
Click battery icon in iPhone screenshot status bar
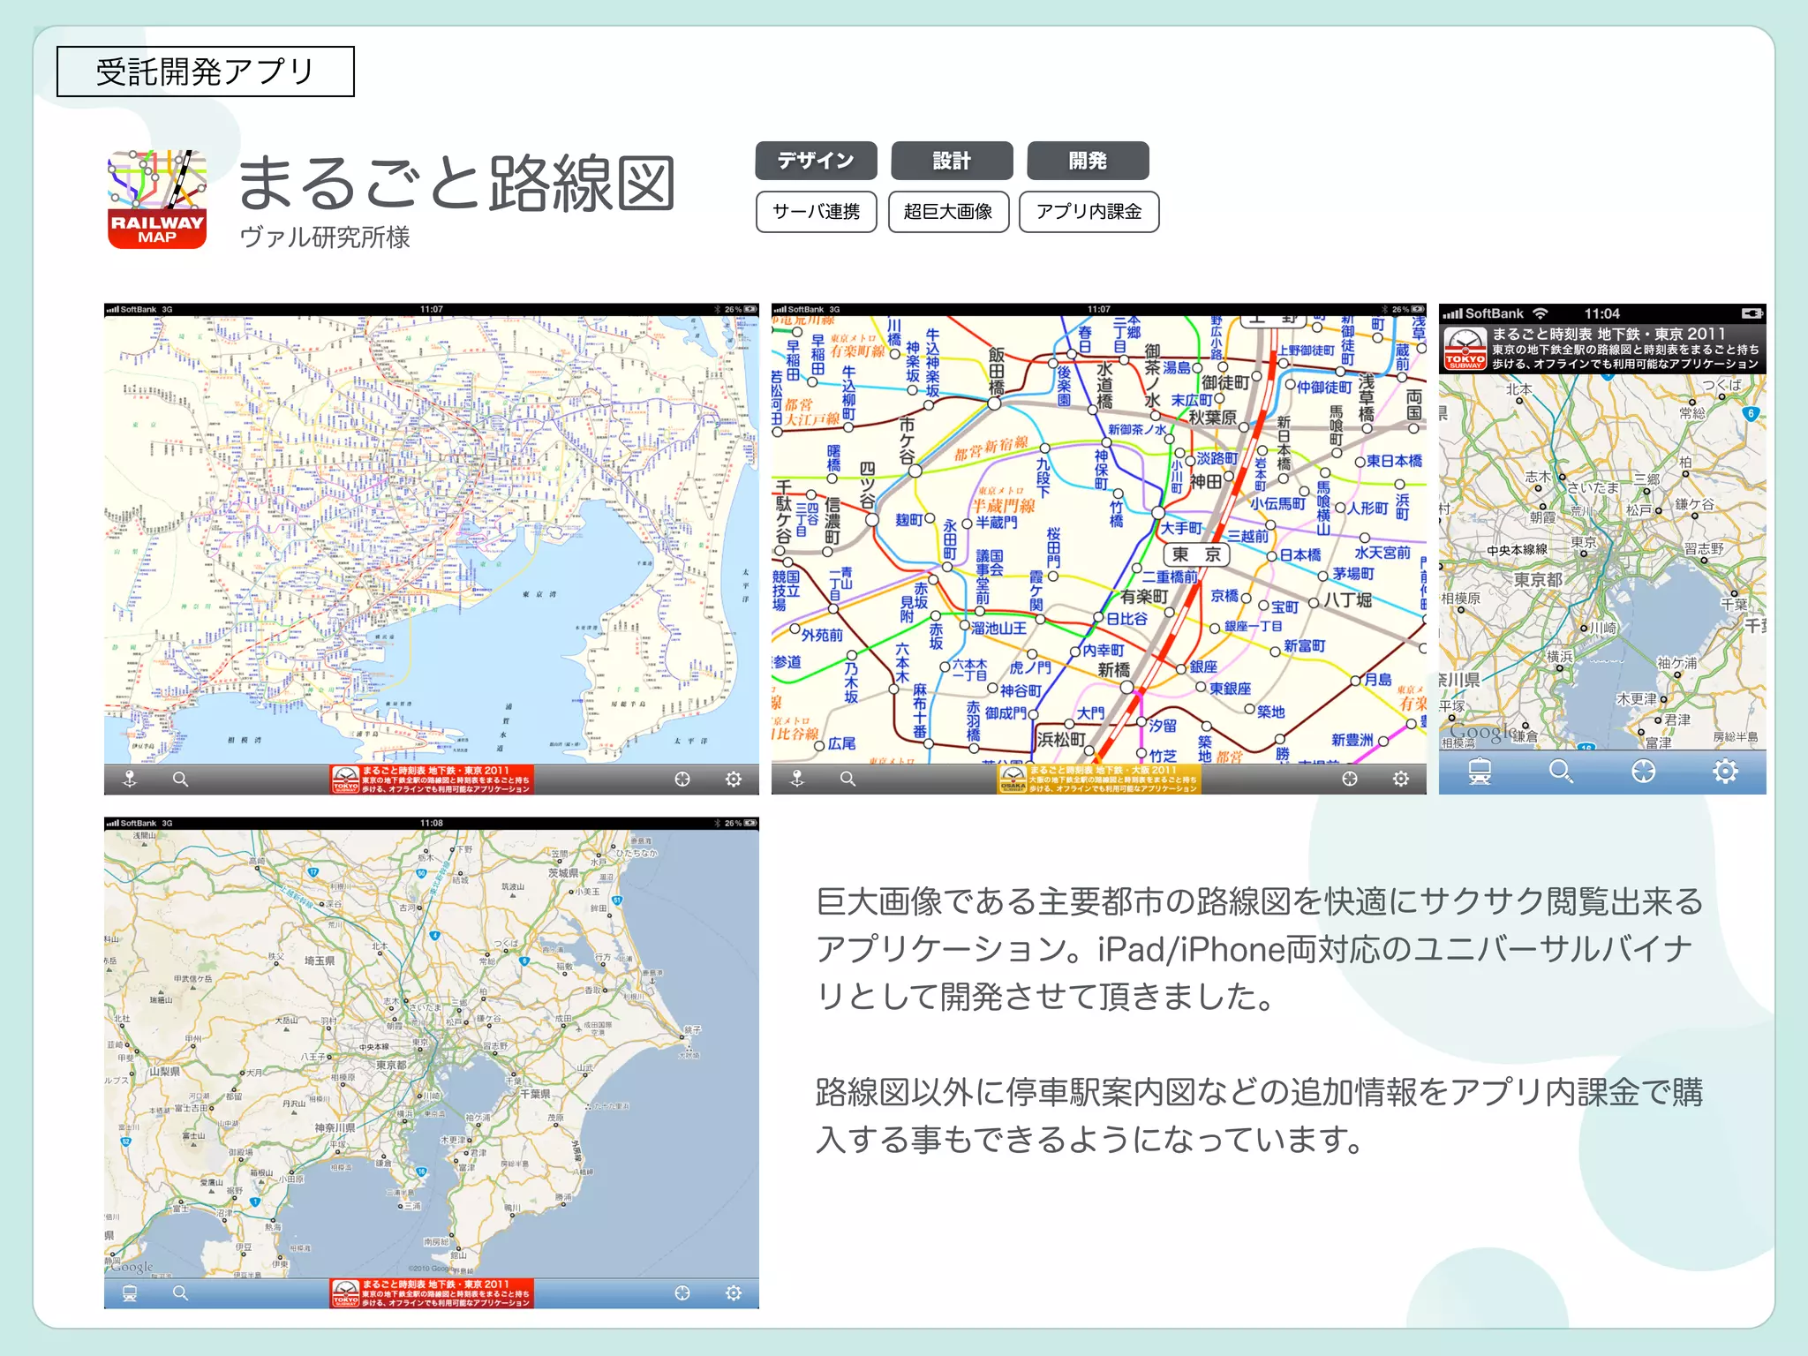[x=1751, y=313]
